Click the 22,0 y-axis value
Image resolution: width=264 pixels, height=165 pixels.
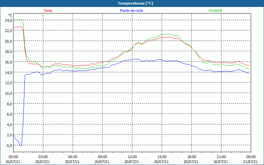coord(9,31)
